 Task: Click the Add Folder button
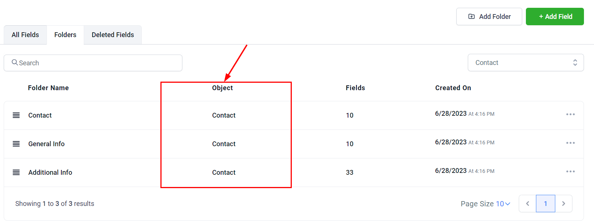[x=489, y=17]
